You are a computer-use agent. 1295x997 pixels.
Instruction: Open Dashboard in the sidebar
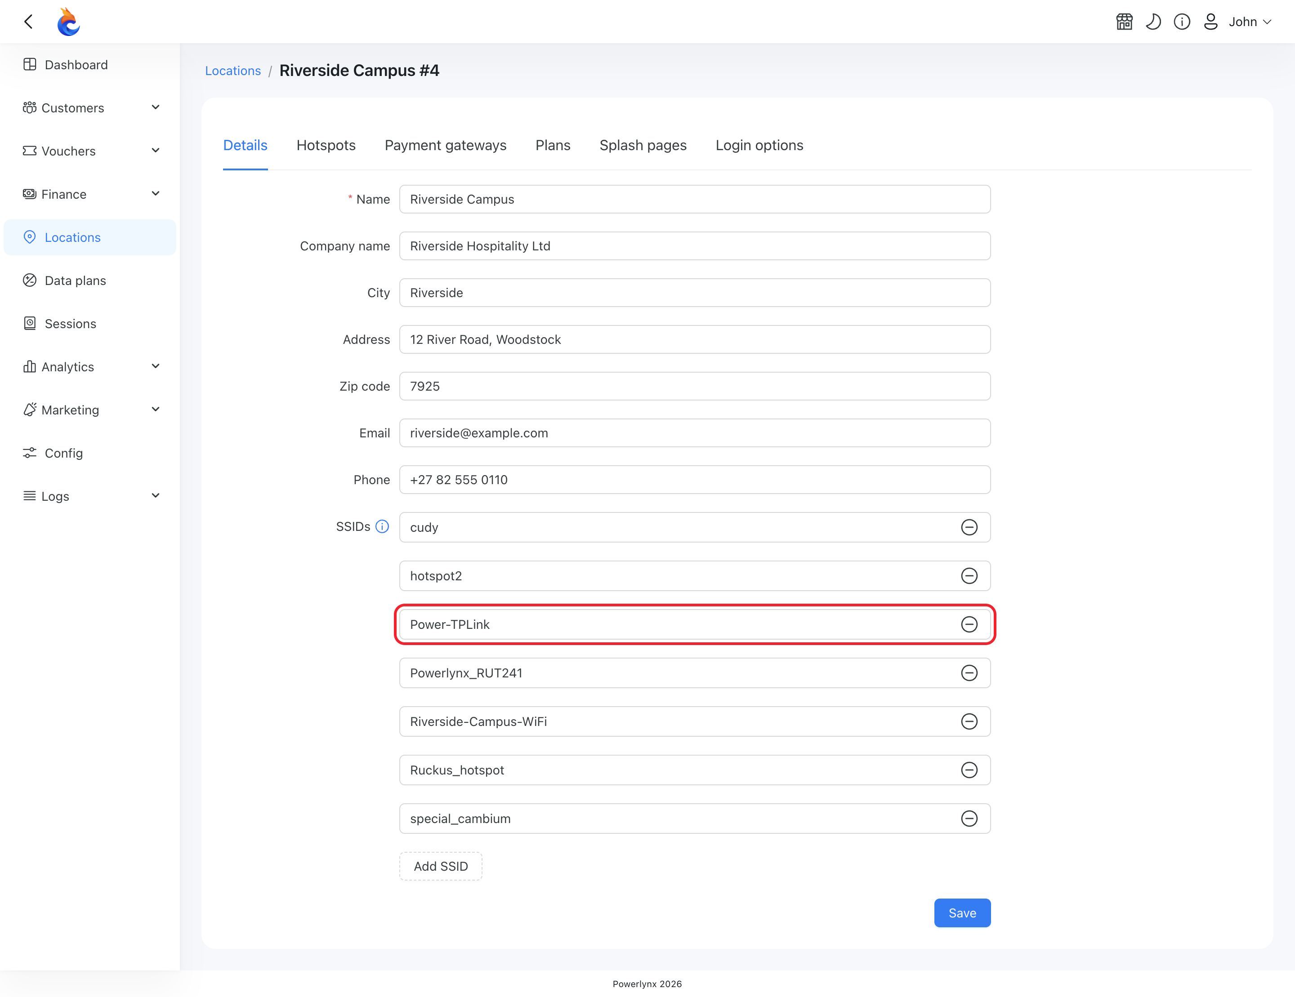90,65
